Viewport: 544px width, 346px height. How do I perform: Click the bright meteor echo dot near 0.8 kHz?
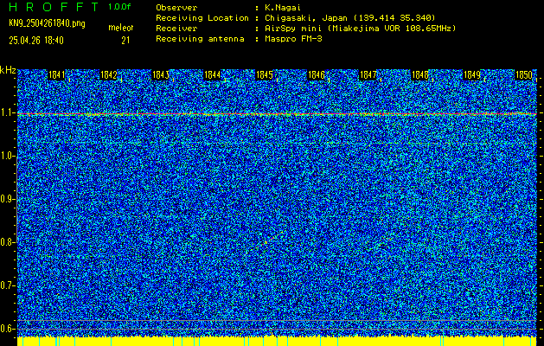point(266,242)
